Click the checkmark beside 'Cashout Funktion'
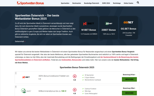 click(x=83, y=89)
